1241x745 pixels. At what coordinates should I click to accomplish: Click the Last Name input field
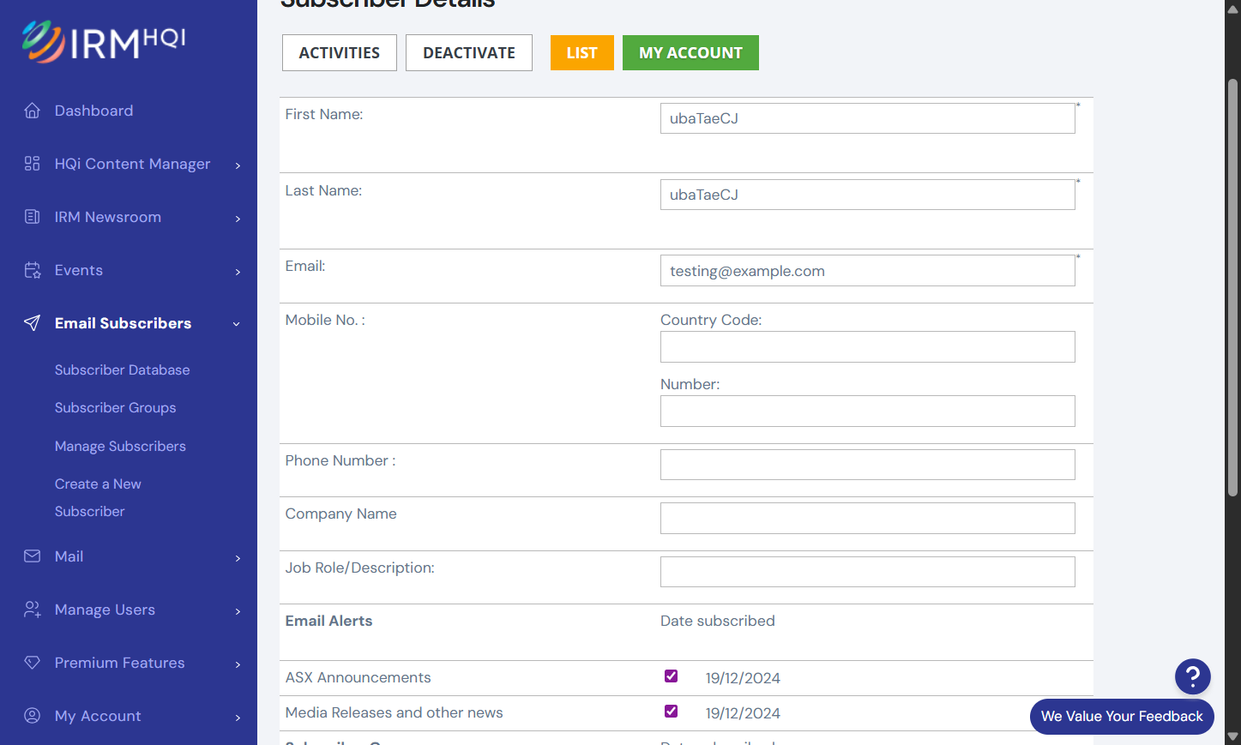(x=868, y=195)
